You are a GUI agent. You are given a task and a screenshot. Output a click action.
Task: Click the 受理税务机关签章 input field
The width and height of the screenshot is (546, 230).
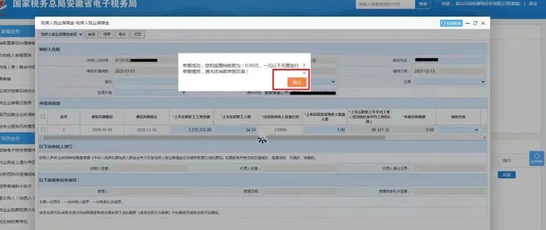[x=449, y=191]
